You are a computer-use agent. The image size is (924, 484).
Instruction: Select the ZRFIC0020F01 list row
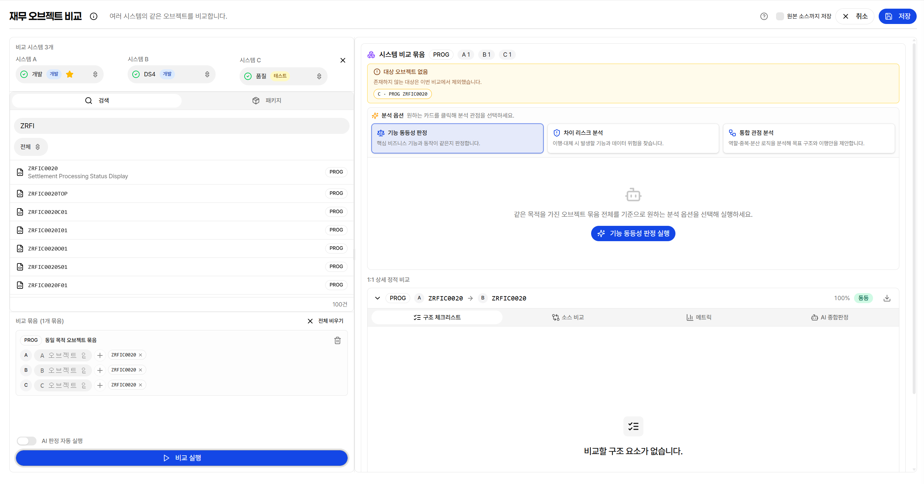pyautogui.click(x=182, y=285)
